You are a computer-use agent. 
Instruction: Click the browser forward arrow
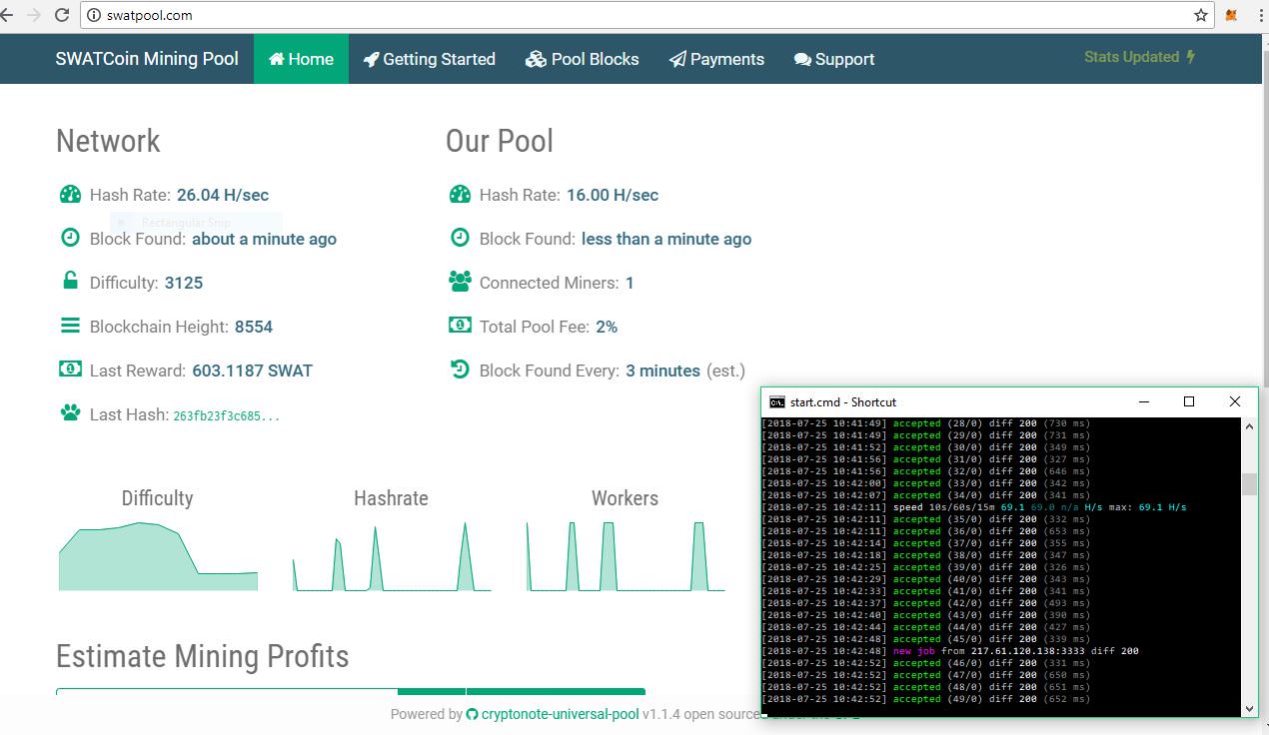34,15
